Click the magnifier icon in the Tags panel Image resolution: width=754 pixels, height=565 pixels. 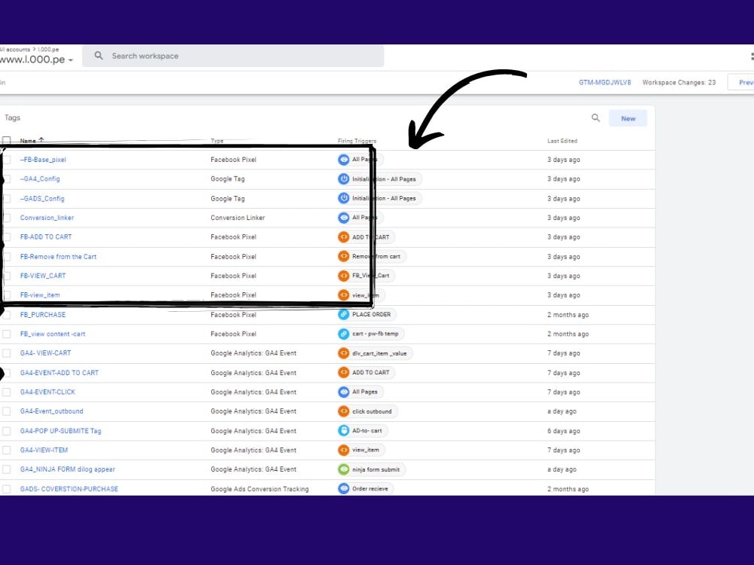tap(596, 118)
